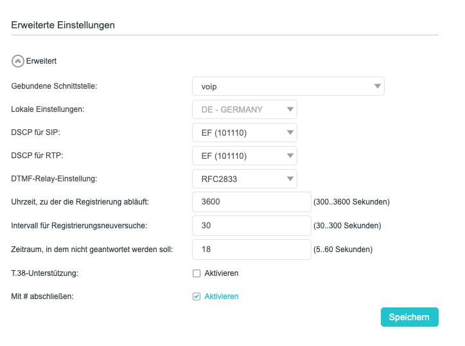Click the Gebundene Schnittstelle field label
The height and width of the screenshot is (346, 465).
58,86
